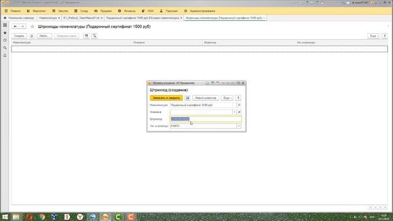393x221 pixels.
Task: Click the Новый штрихкод button
Action: coord(206,98)
